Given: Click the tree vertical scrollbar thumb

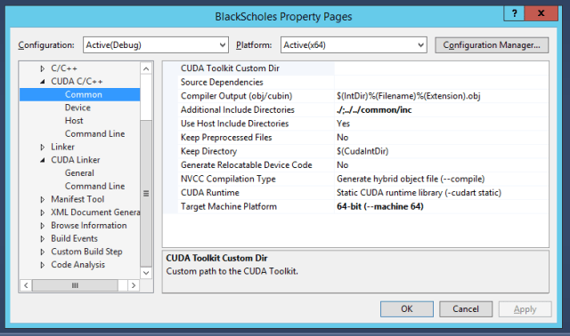Looking at the screenshot, I should (146, 194).
